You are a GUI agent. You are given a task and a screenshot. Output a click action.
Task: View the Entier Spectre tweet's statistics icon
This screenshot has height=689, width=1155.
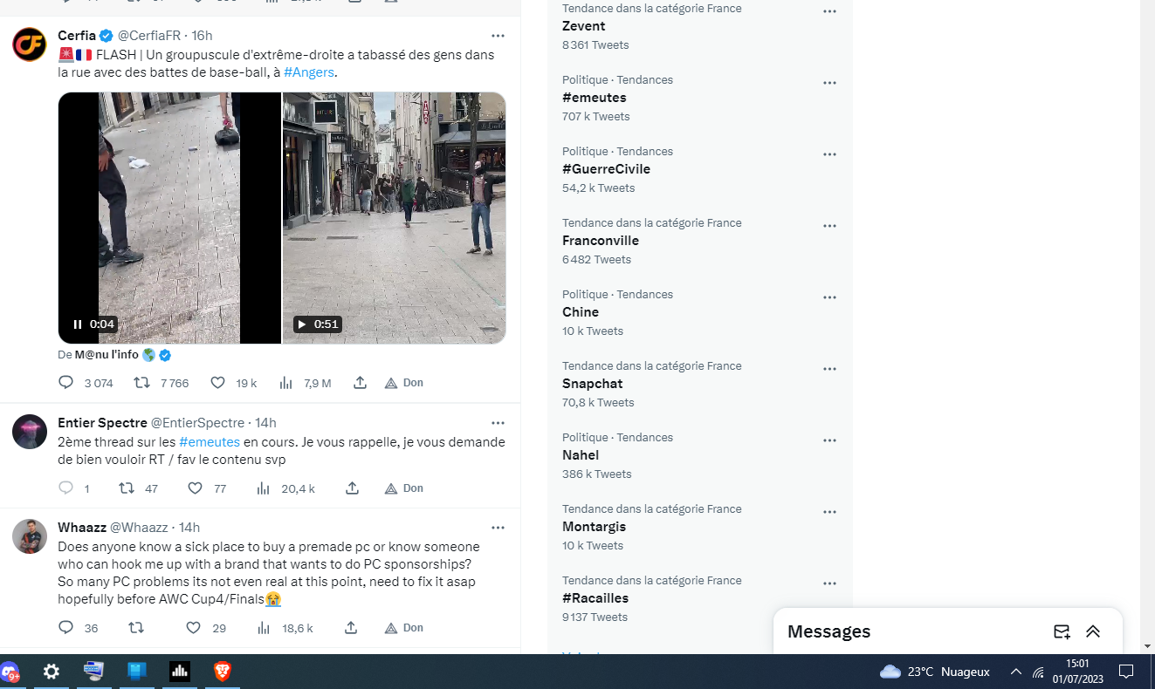pyautogui.click(x=264, y=488)
